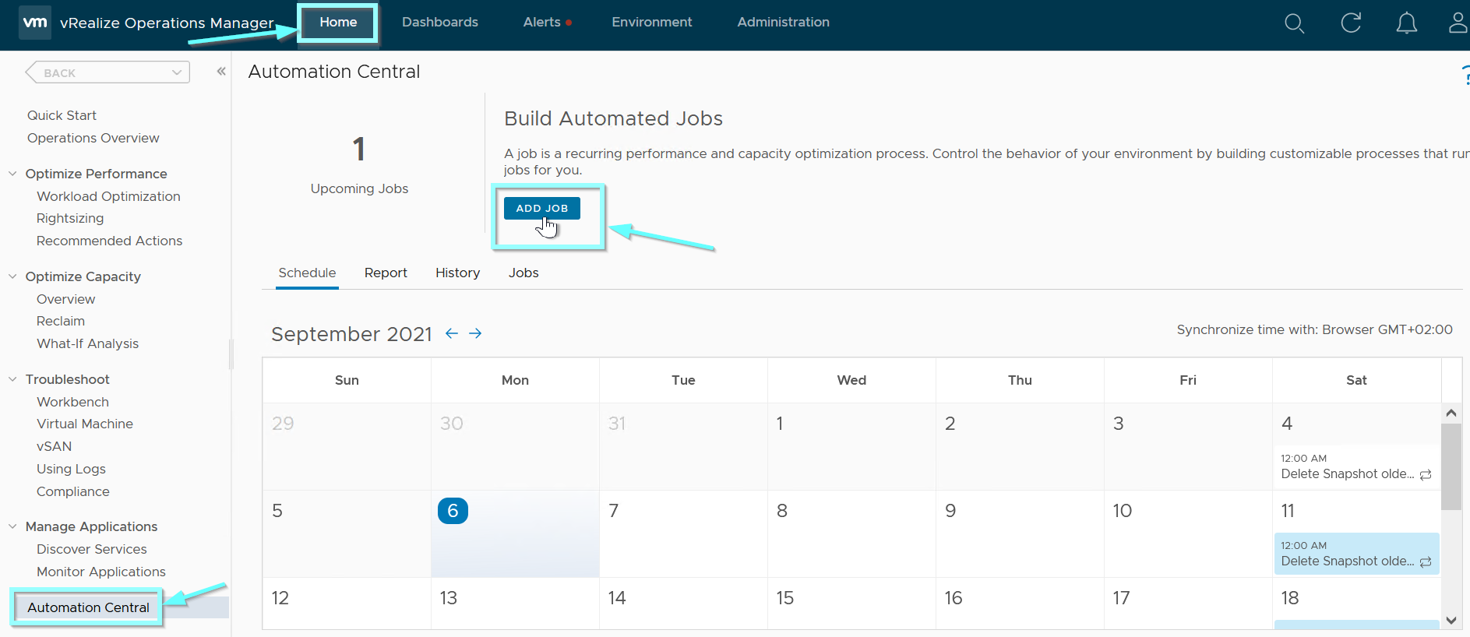Open Rightsizing page
The height and width of the screenshot is (637, 1470).
[x=70, y=218]
